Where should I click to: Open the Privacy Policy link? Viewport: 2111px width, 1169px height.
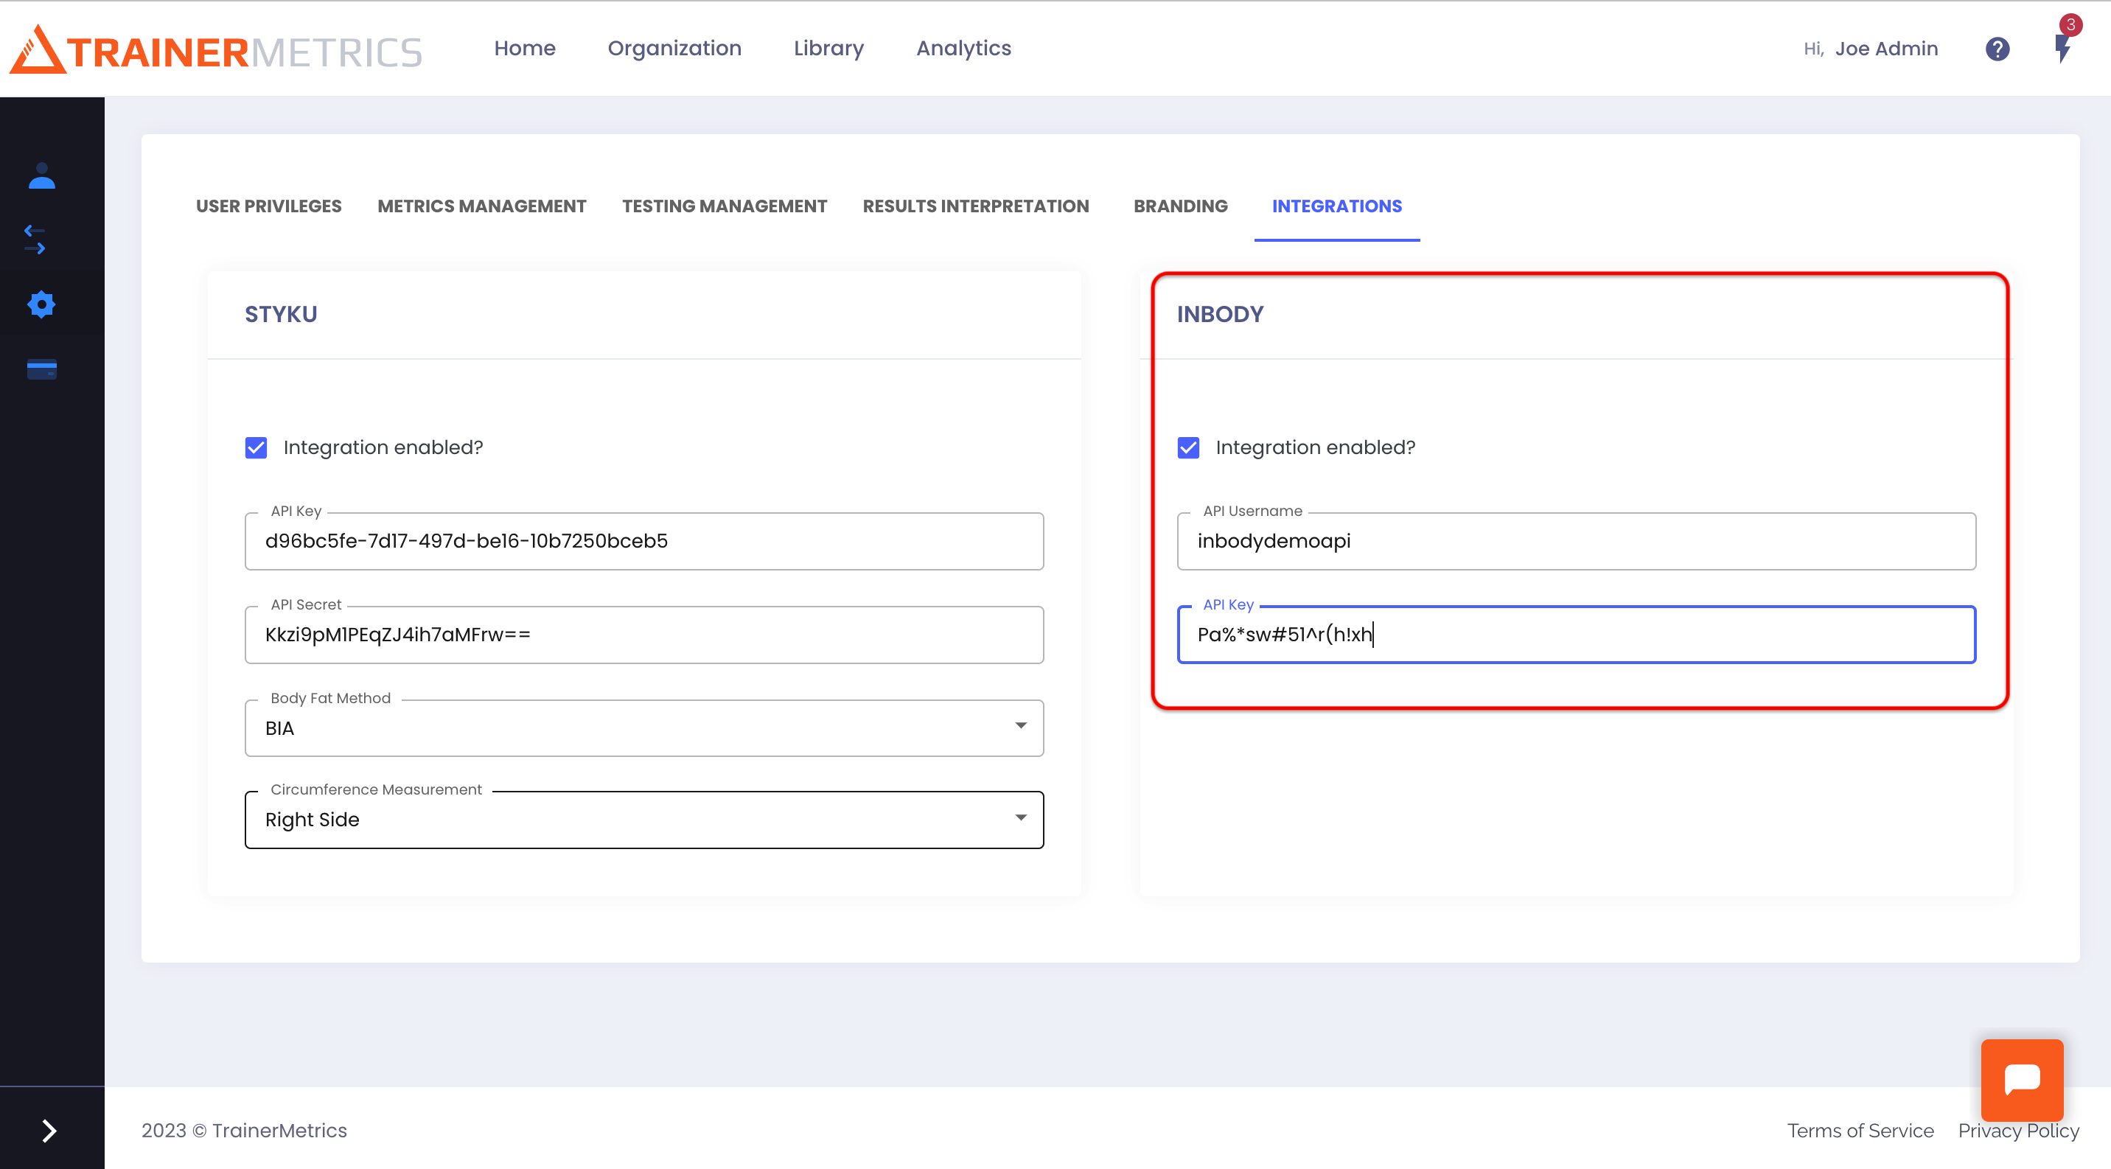tap(2018, 1131)
